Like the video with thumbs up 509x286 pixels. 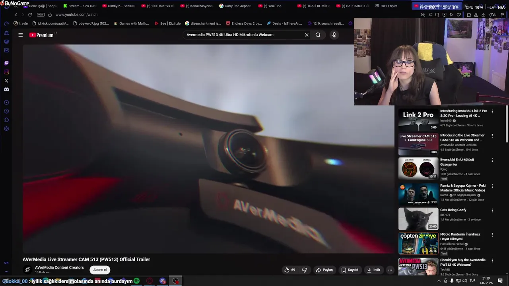[x=289, y=270]
